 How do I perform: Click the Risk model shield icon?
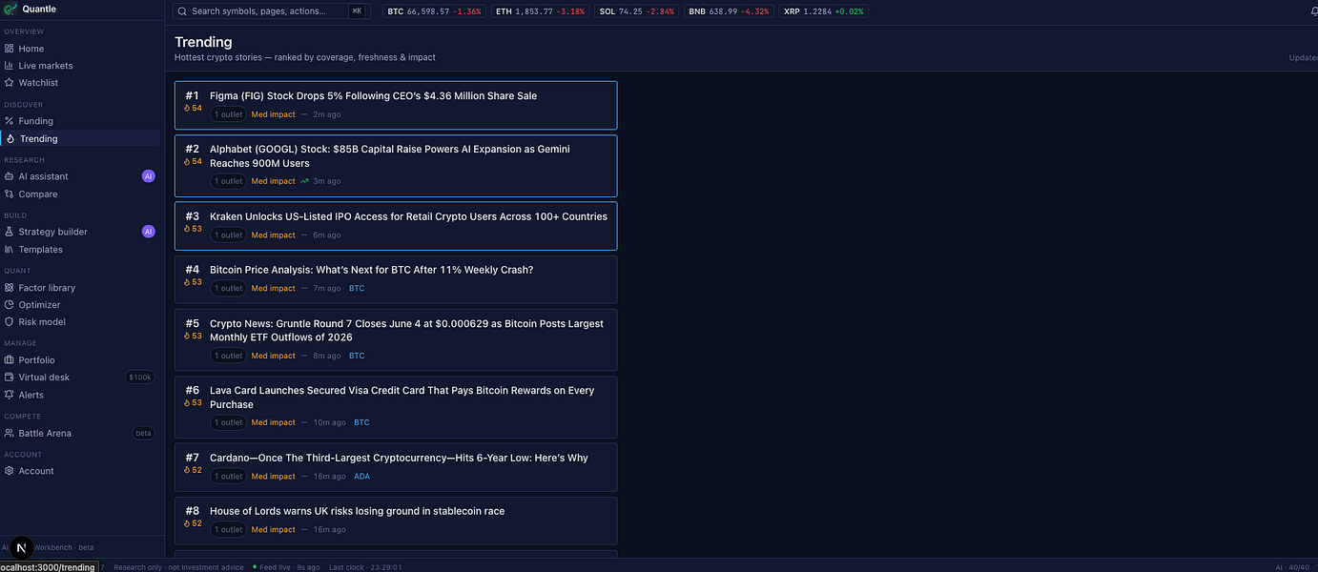(x=9, y=322)
